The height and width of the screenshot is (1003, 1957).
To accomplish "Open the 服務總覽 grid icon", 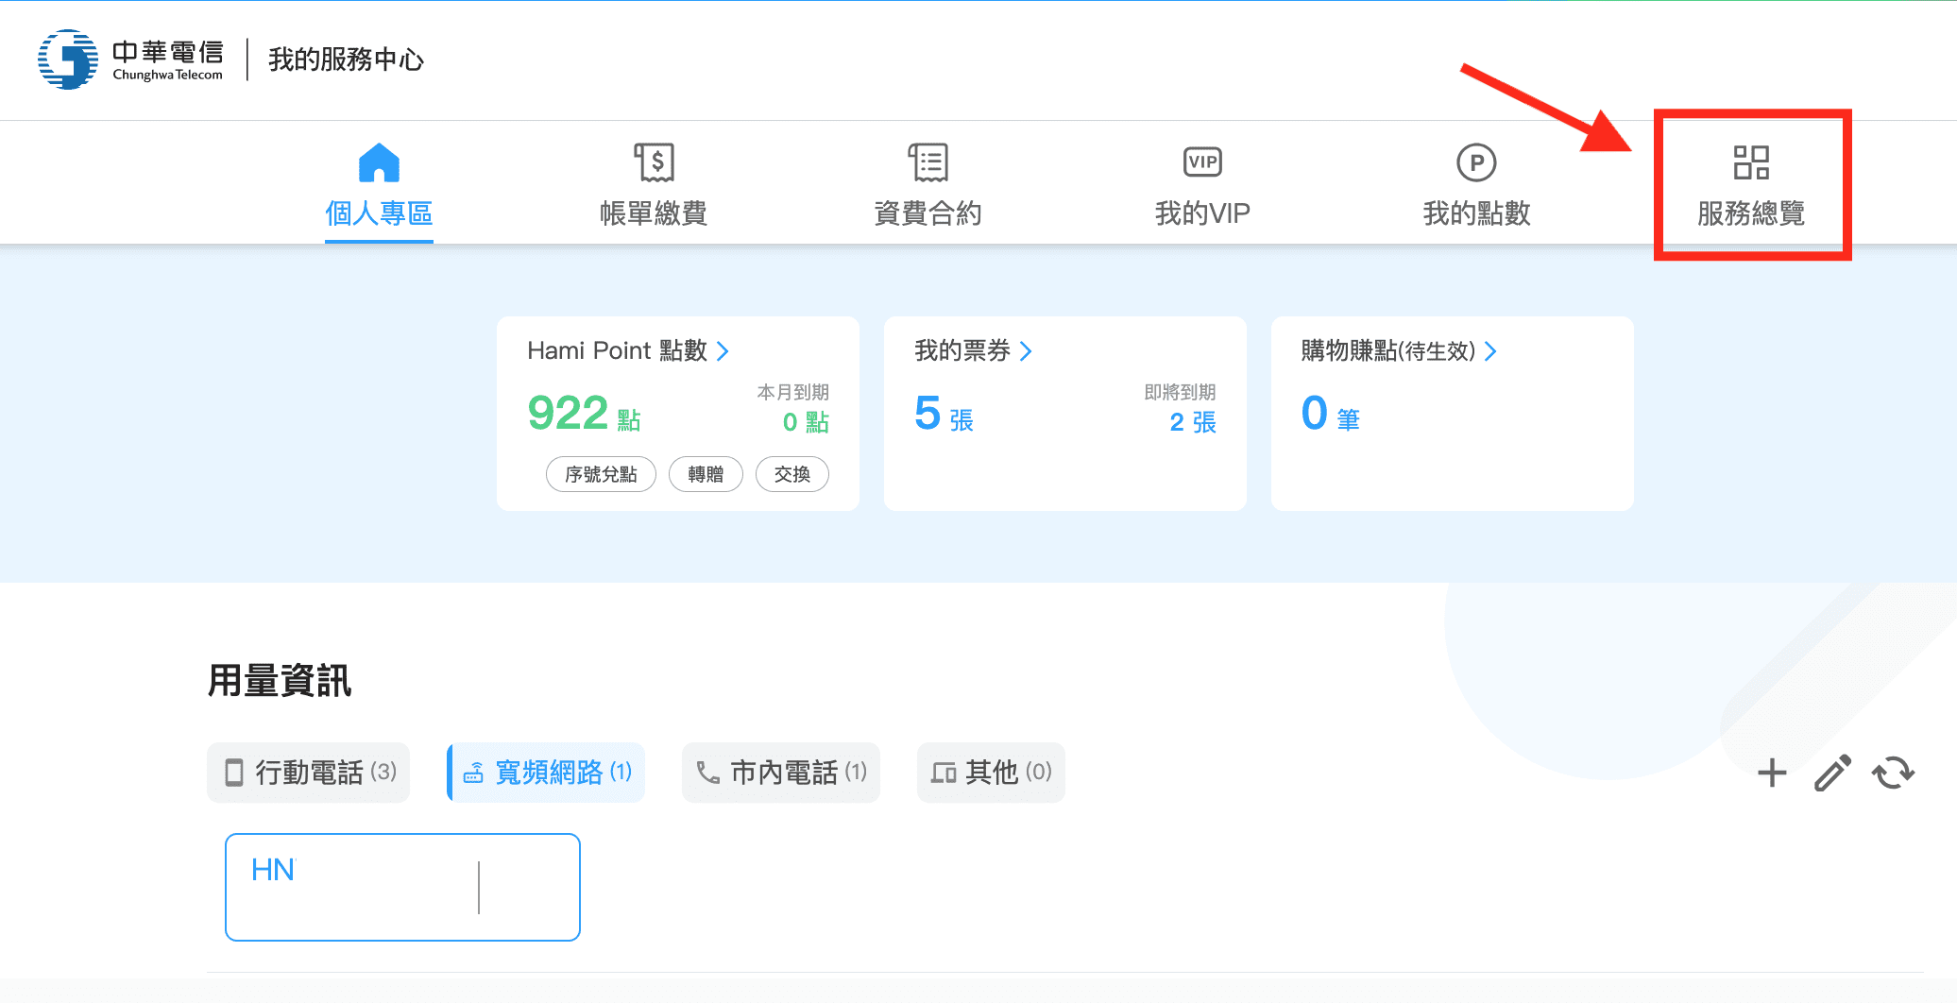I will (1751, 162).
